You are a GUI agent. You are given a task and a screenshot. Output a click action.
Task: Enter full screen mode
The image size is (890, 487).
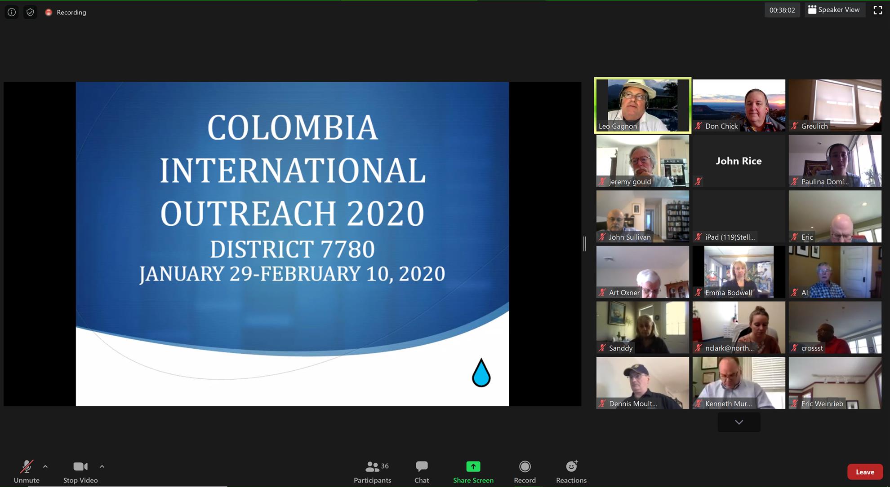877,10
